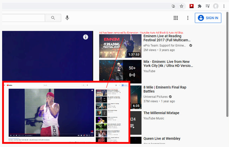Click the info card icon on the video player

tap(86, 37)
